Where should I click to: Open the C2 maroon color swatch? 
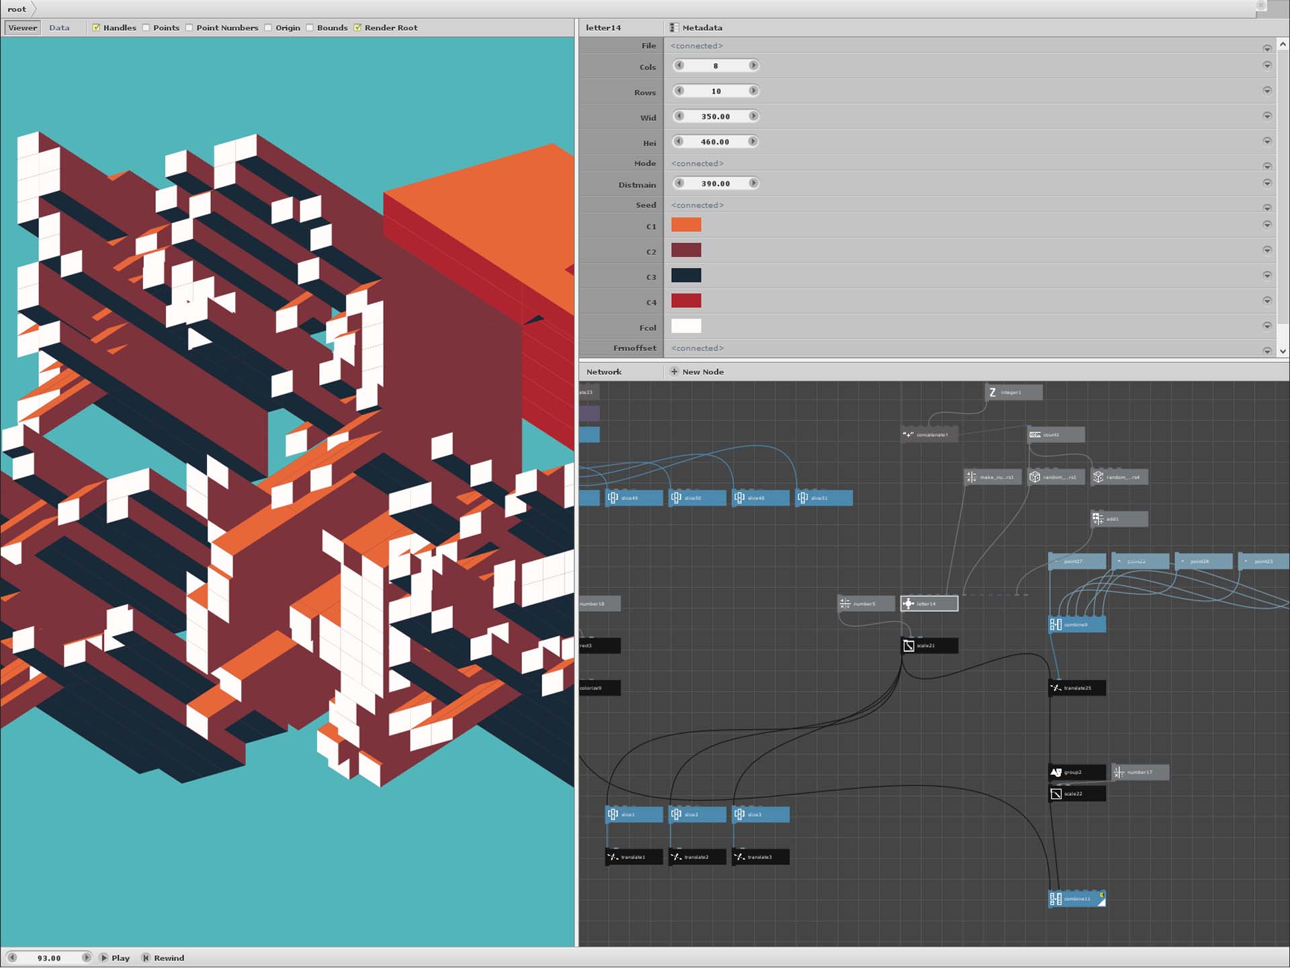[686, 251]
